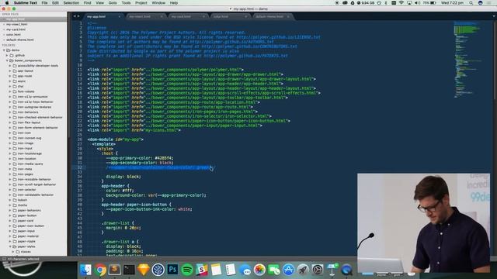The image size is (497, 279).
Task: Open Photos from the Dock
Action: point(259,270)
